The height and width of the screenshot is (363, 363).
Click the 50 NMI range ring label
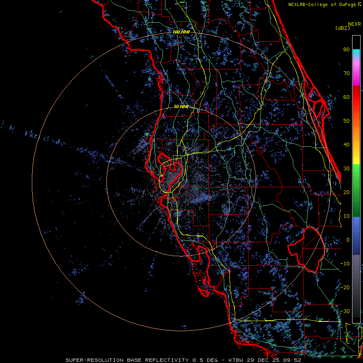click(181, 107)
